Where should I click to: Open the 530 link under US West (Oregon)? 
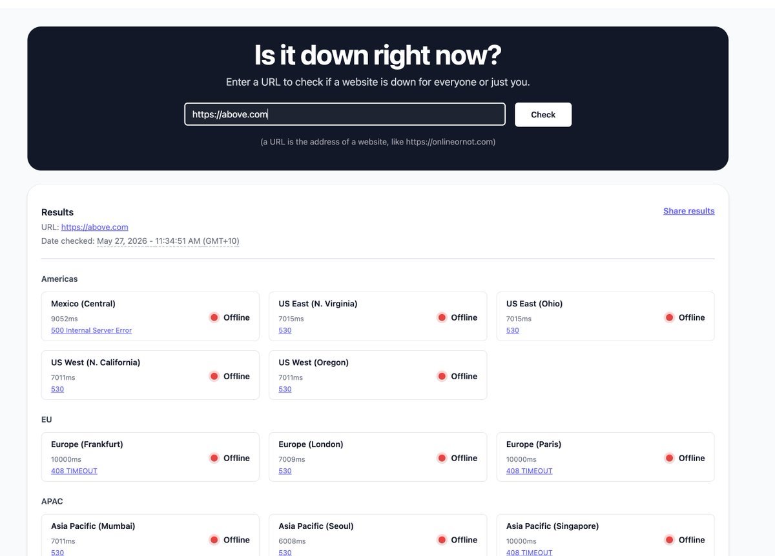(x=285, y=389)
